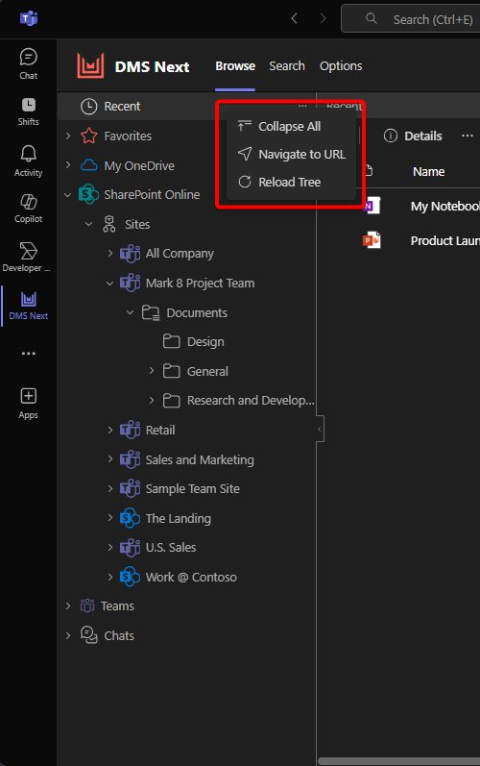Select Sales and Marketing site label
The height and width of the screenshot is (766, 480).
[200, 459]
